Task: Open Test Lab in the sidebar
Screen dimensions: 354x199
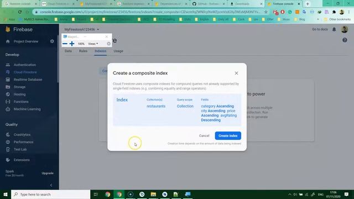Action: [x=20, y=149]
